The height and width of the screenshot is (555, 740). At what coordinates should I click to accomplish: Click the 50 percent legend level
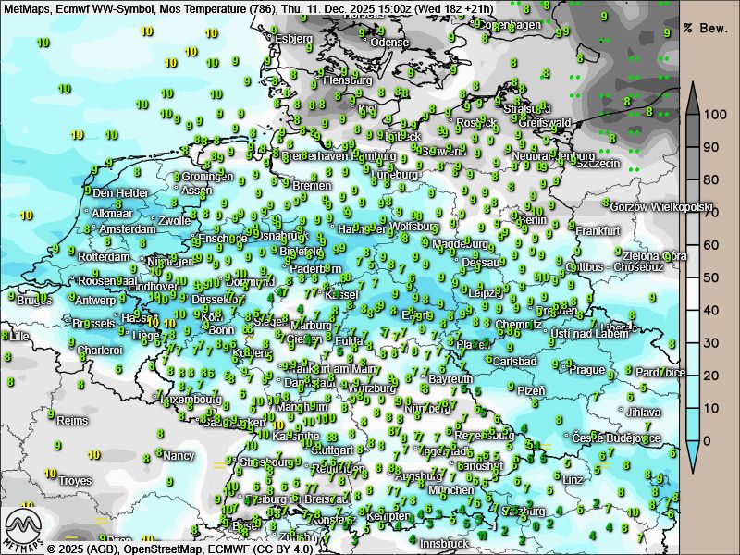(712, 277)
